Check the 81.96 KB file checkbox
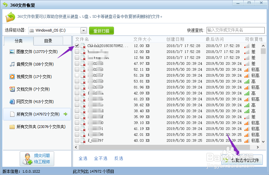Viewport: 269px width, 175px height. point(77,87)
